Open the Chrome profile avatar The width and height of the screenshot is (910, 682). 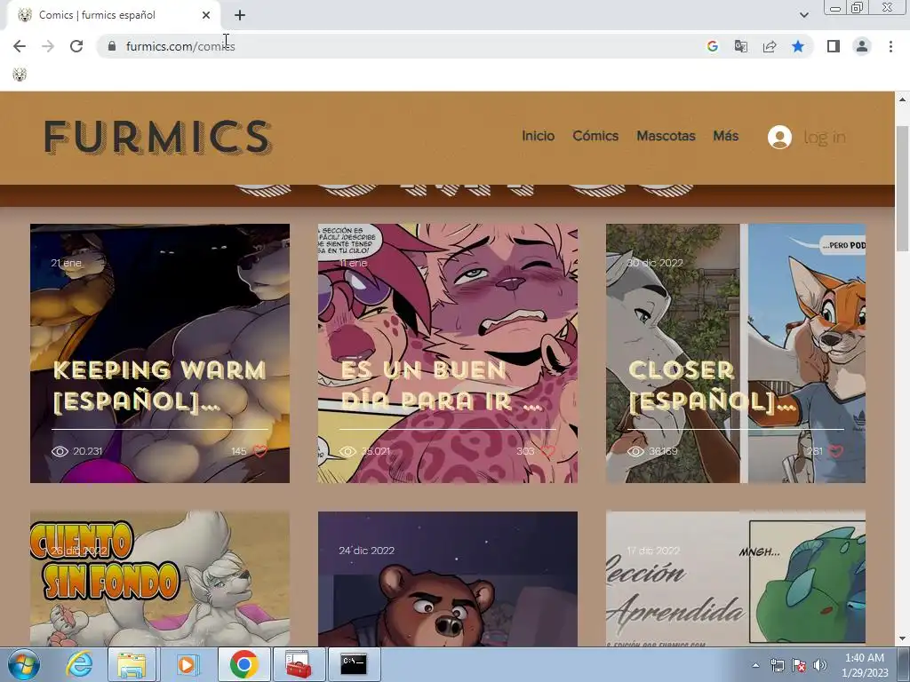coord(862,46)
